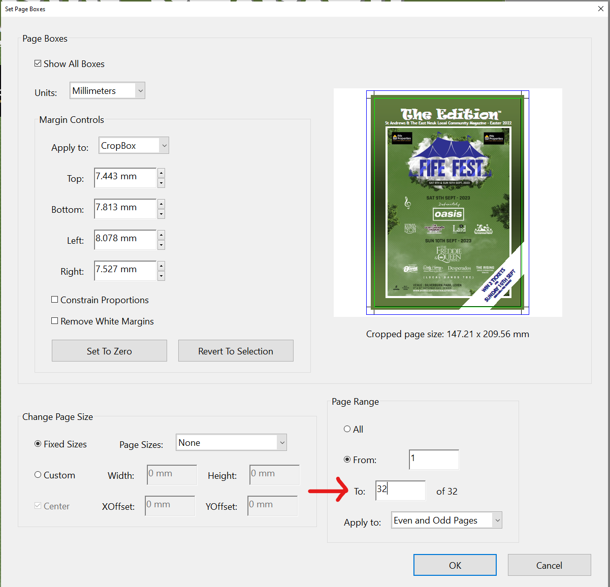Increase the Right margin with up arrow
610x587 pixels.
pos(161,266)
